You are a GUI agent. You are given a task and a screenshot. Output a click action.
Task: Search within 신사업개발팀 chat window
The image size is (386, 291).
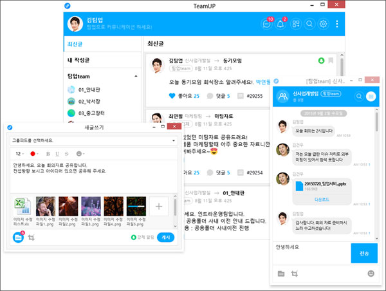click(x=359, y=97)
